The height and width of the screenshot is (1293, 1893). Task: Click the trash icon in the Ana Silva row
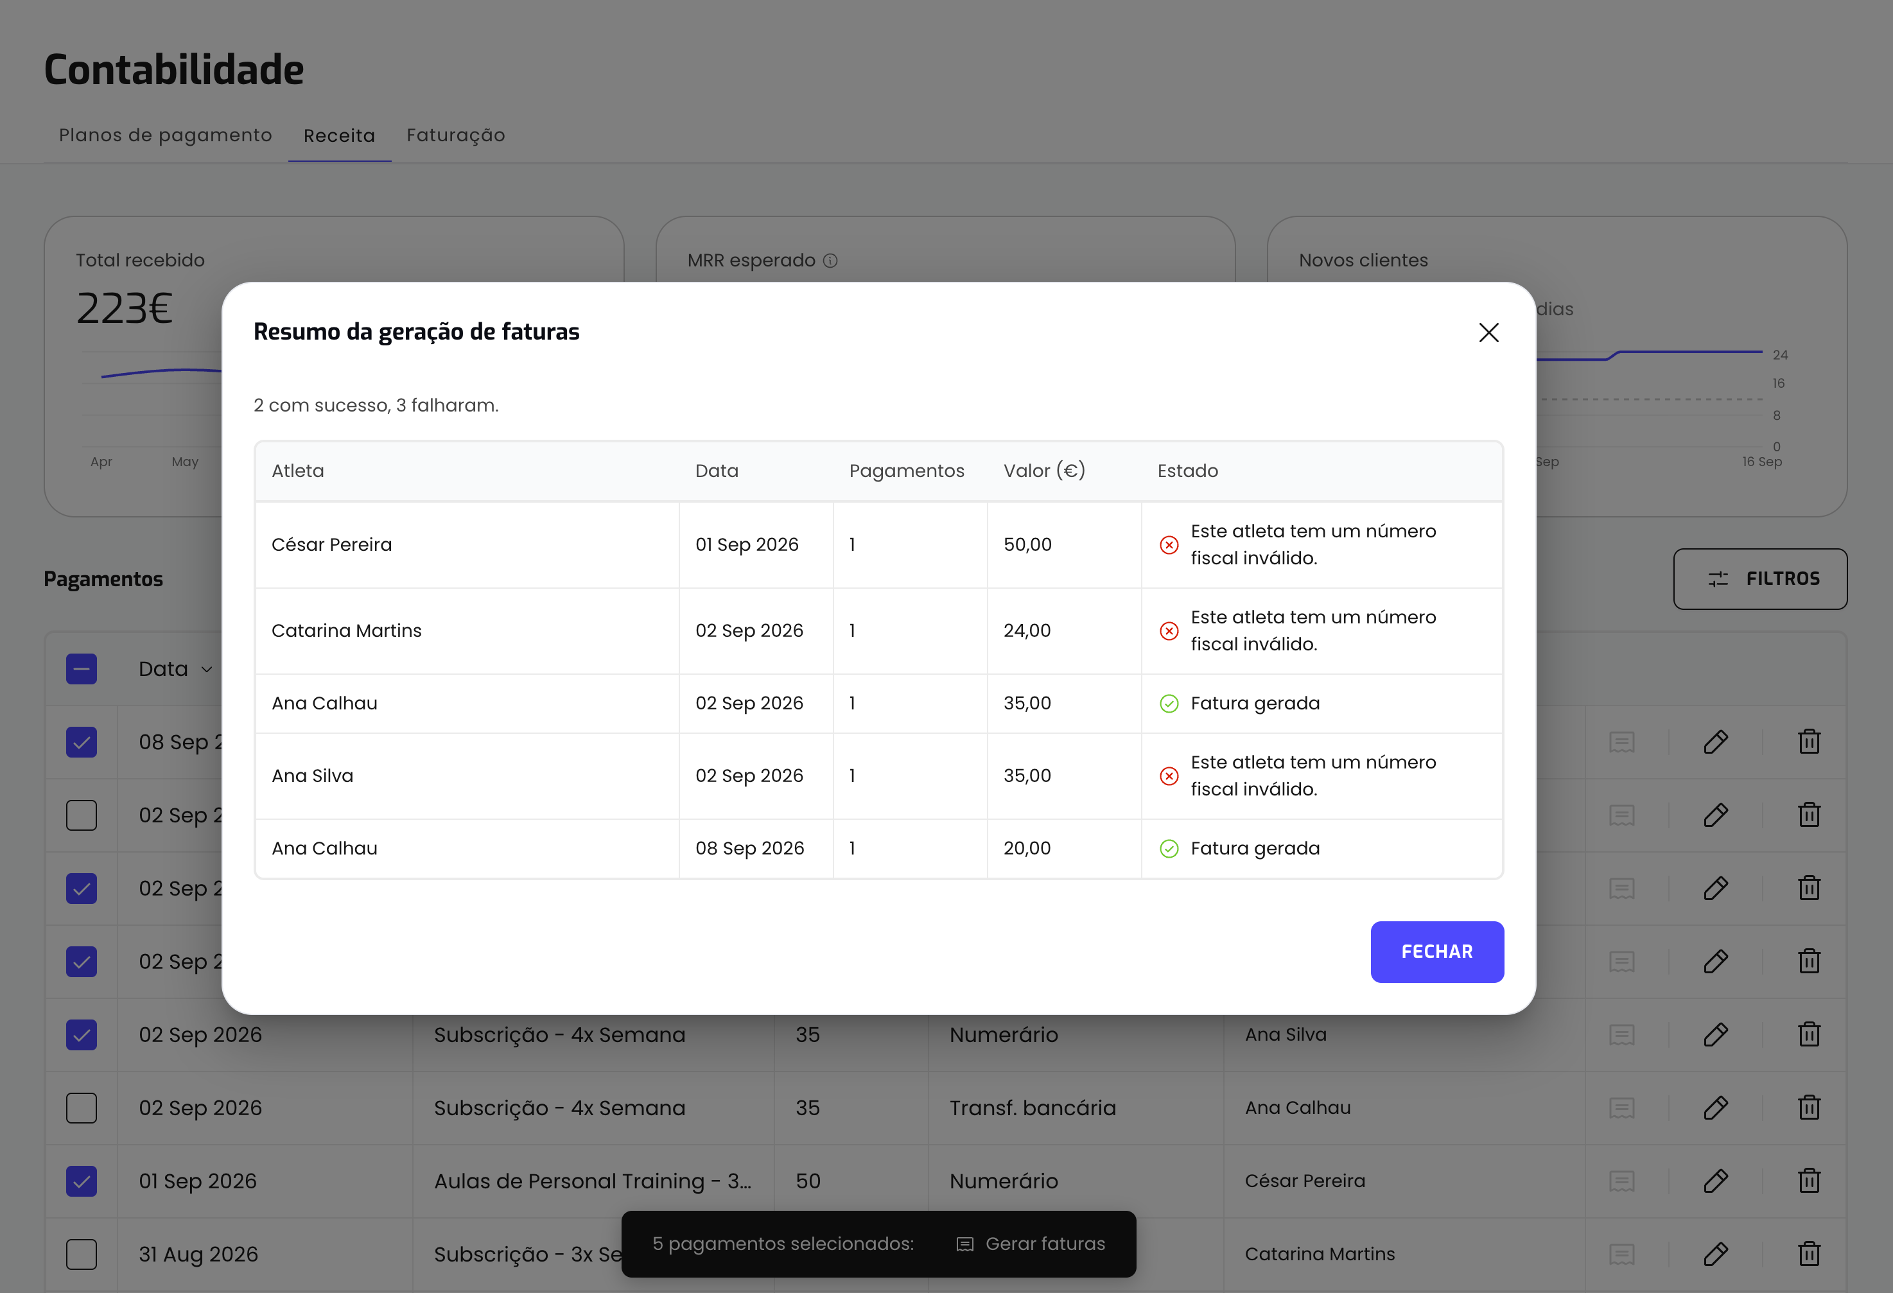point(1809,1035)
